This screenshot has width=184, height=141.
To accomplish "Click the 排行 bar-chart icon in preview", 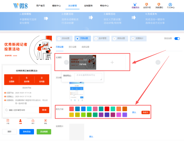I will [33, 120].
